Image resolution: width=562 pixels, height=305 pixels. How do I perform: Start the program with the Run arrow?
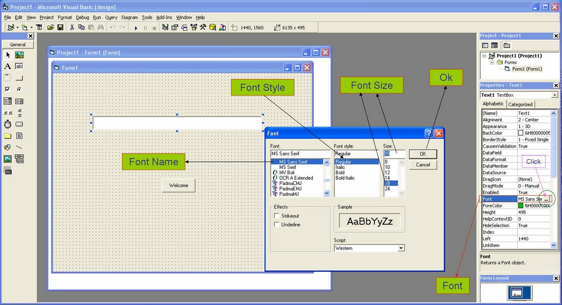[136, 28]
